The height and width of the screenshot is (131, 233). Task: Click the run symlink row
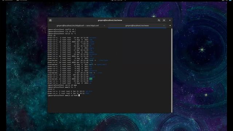coord(75,73)
